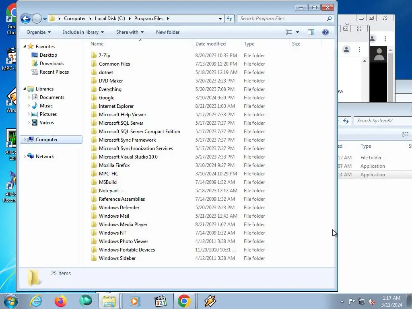Click the Change your view icon
This screenshot has height=309, width=412.
tap(289, 32)
